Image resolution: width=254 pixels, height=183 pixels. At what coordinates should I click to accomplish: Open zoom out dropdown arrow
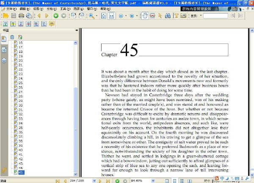(x=126, y=16)
